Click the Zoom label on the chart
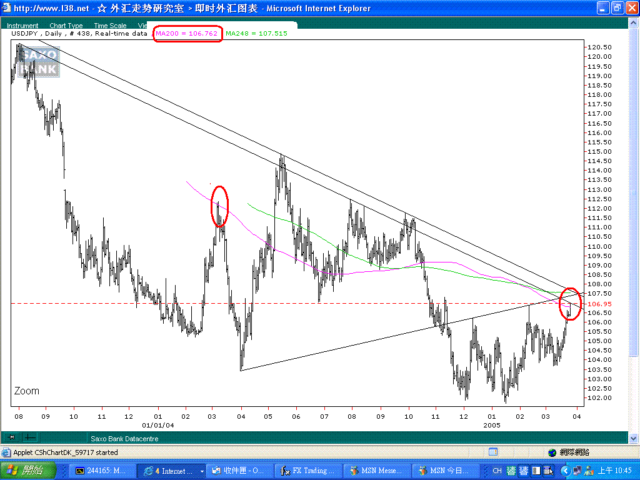Image resolution: width=640 pixels, height=480 pixels. coord(26,391)
